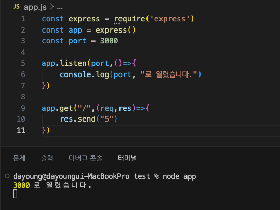Click the 3000 output in terminal
Image resolution: width=280 pixels, height=210 pixels.
(21, 185)
